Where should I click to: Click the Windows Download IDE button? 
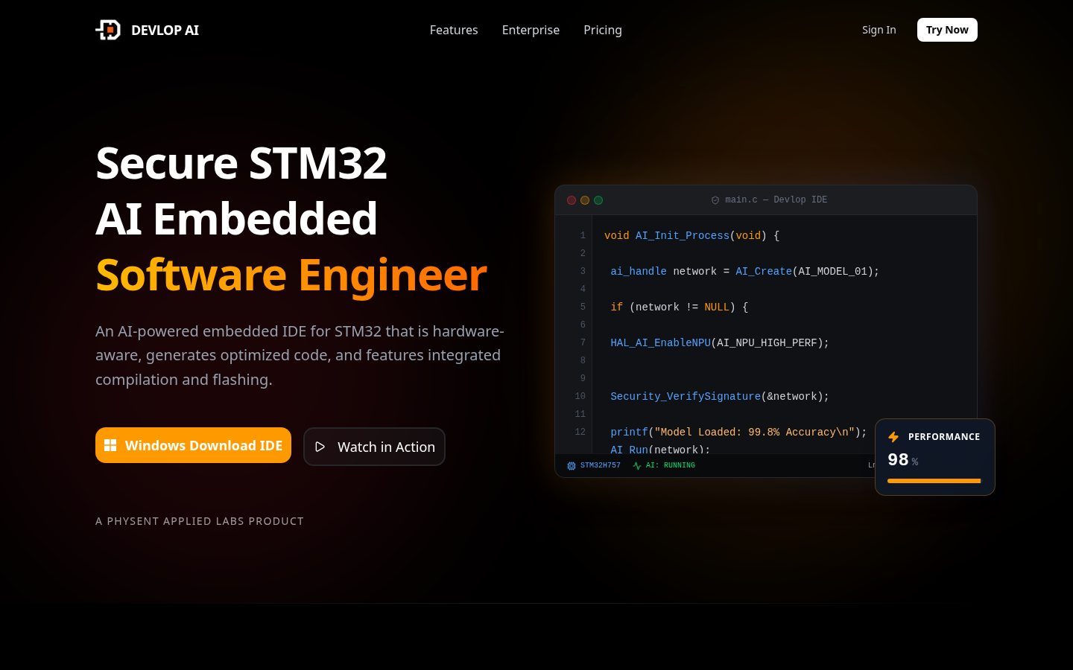pos(193,445)
